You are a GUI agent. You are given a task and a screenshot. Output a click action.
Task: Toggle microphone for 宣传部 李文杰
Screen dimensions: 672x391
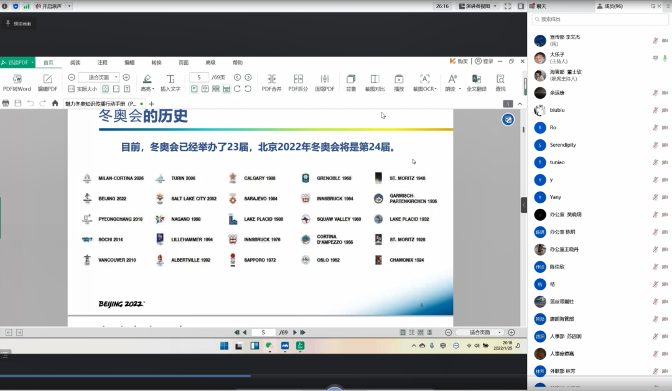pos(655,40)
